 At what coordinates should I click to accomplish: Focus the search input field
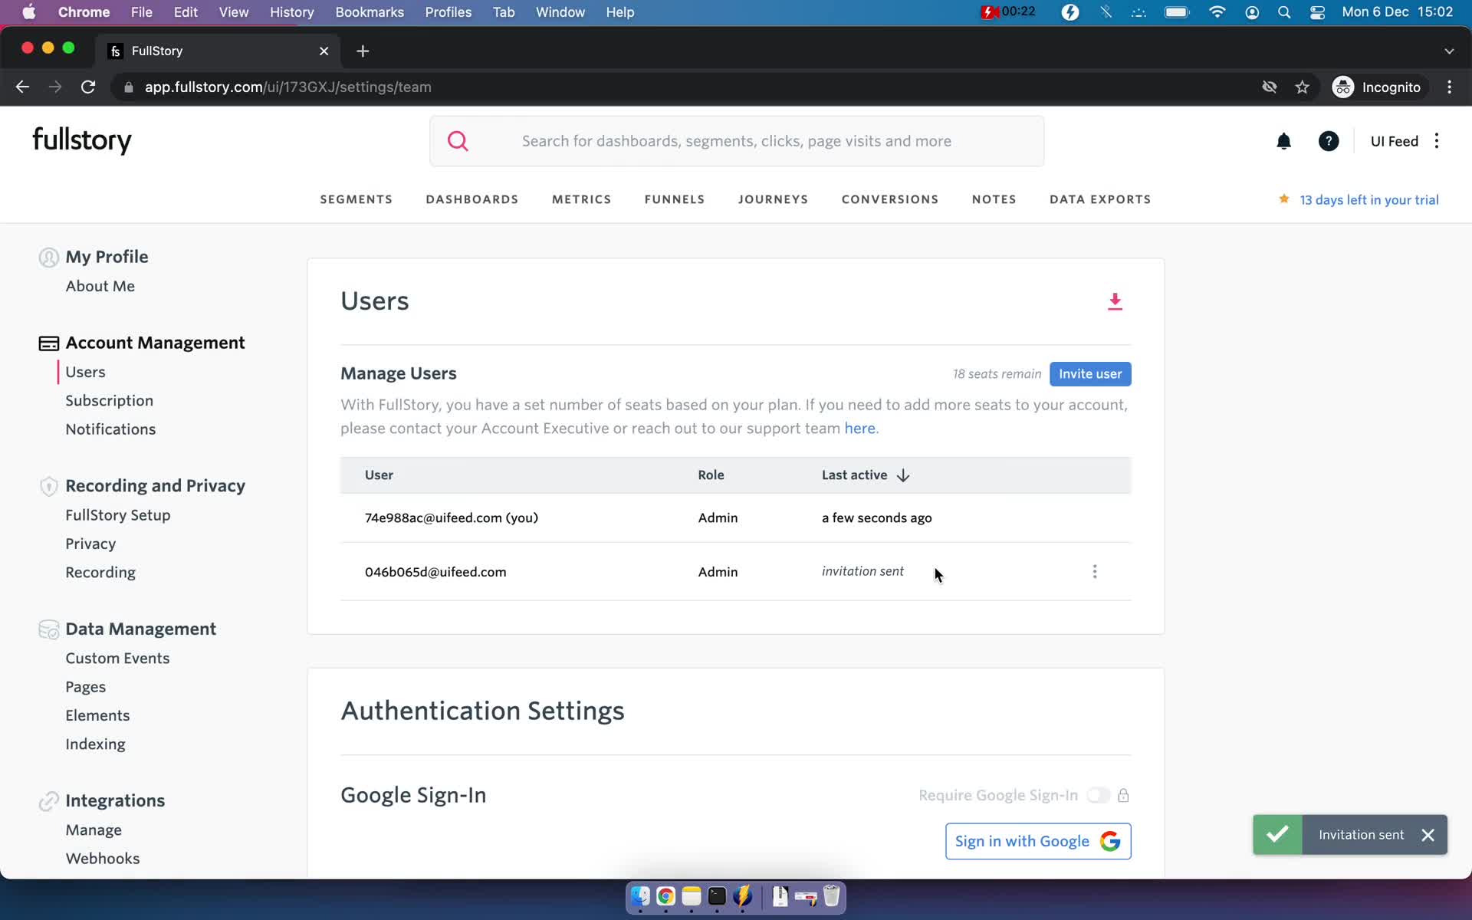[736, 141]
